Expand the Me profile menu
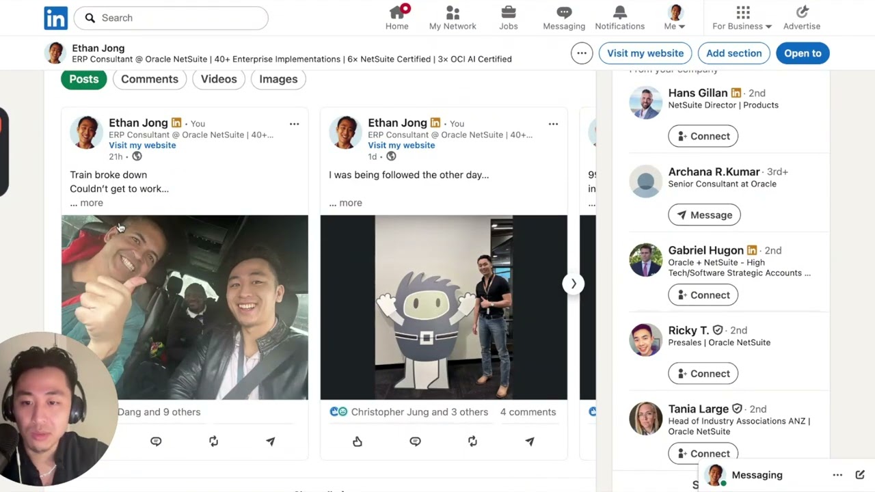The height and width of the screenshot is (492, 875). [x=675, y=18]
